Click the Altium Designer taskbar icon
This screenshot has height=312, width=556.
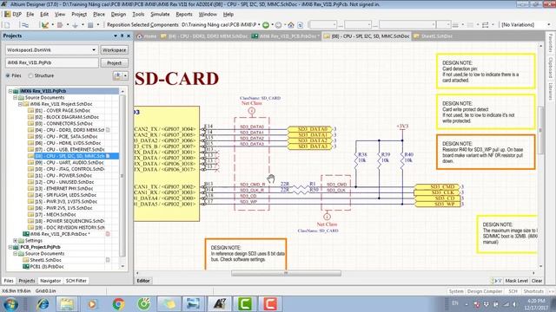(x=220, y=304)
